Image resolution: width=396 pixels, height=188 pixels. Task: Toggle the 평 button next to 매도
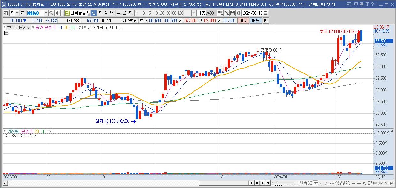pyautogui.click(x=266, y=20)
